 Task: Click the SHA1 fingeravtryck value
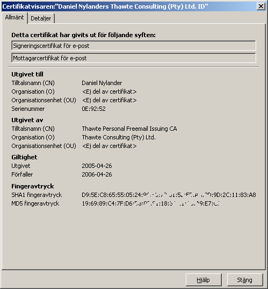click(x=169, y=195)
